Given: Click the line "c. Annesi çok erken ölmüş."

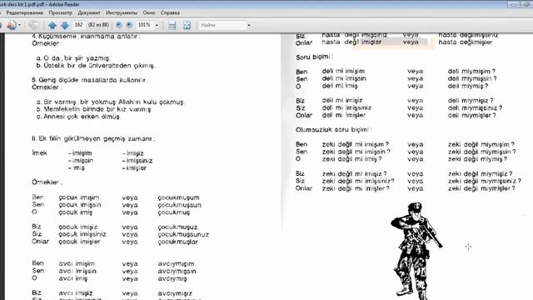Looking at the screenshot, I should 78,117.
